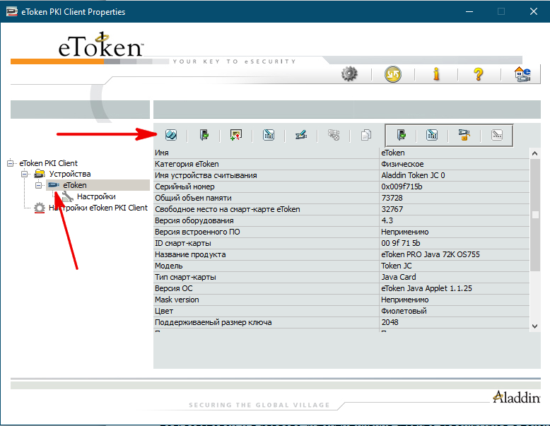The width and height of the screenshot is (550, 426).
Task: Click the properties list scroll-up arrow
Action: point(534,153)
